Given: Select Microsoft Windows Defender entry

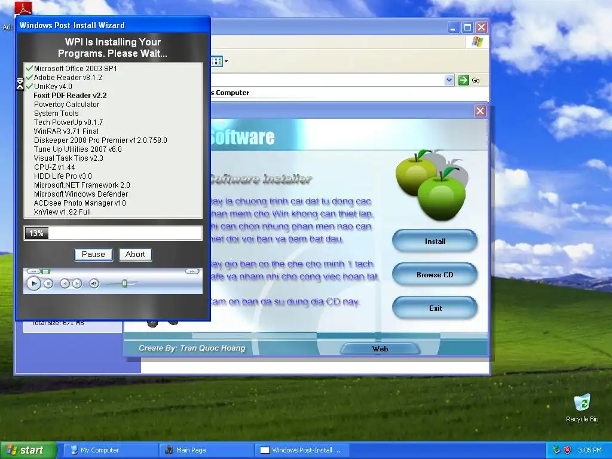Looking at the screenshot, I should pos(81,194).
